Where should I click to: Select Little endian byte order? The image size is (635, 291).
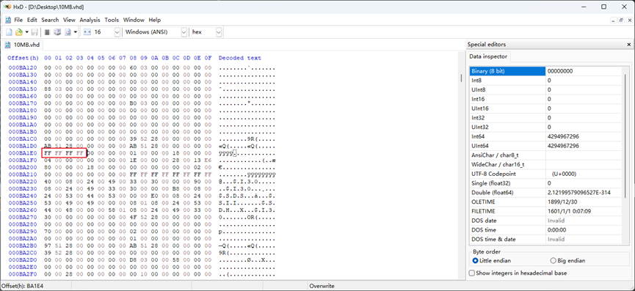coord(492,261)
